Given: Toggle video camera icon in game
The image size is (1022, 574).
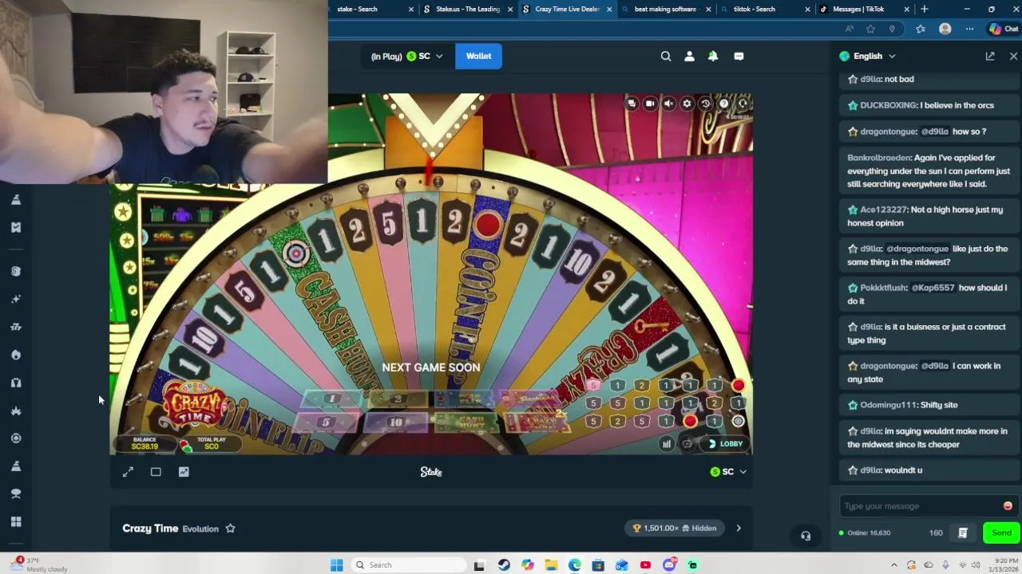Looking at the screenshot, I should (x=650, y=104).
